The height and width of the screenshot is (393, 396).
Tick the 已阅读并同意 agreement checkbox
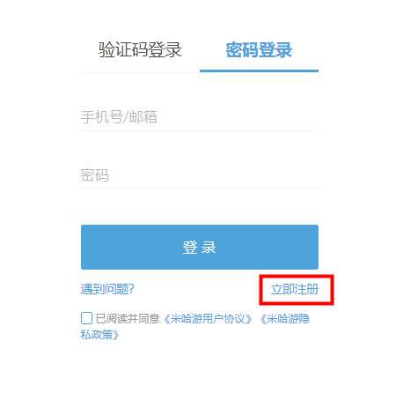86,318
